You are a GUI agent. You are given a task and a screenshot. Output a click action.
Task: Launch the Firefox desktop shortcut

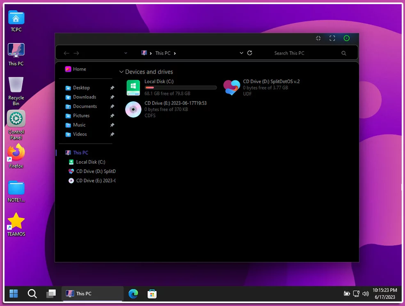[16, 156]
